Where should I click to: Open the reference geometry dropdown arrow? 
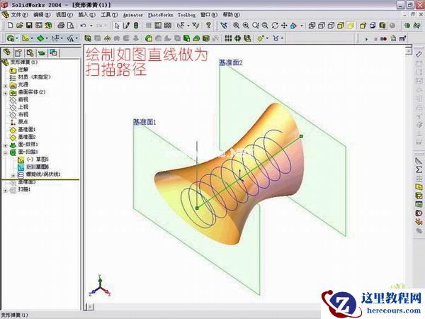tap(267, 38)
